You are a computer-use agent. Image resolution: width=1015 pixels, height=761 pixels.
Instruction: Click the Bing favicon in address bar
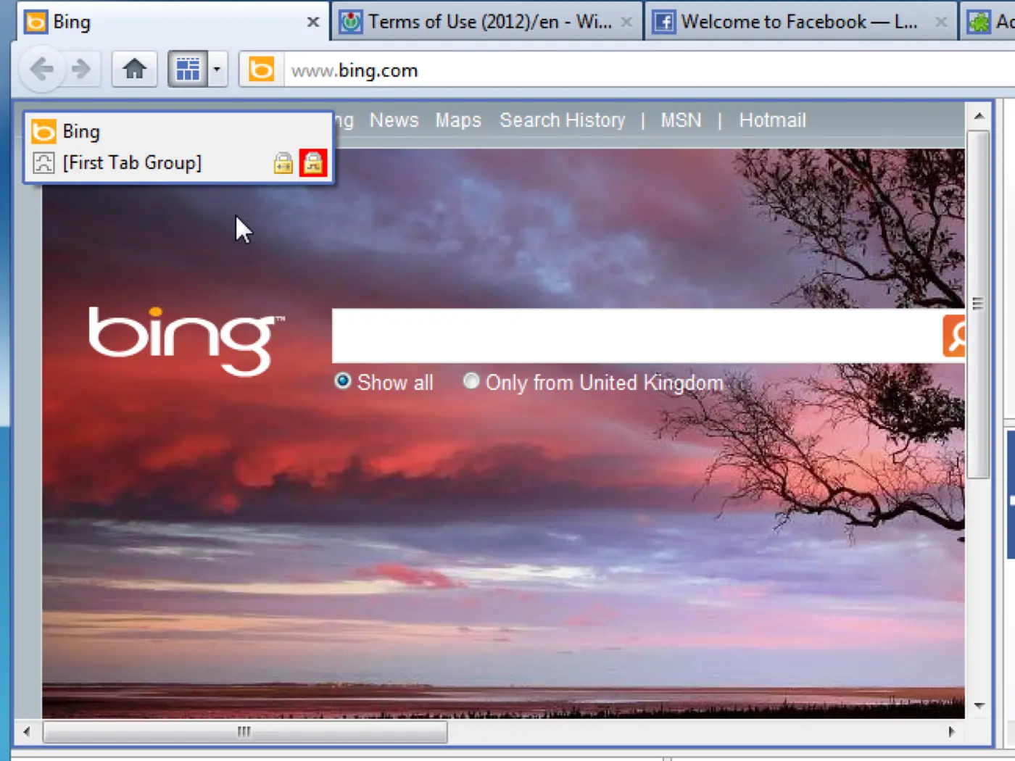click(262, 70)
